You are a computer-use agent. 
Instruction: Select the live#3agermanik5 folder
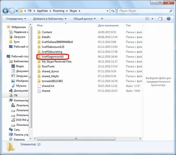tap(53, 57)
